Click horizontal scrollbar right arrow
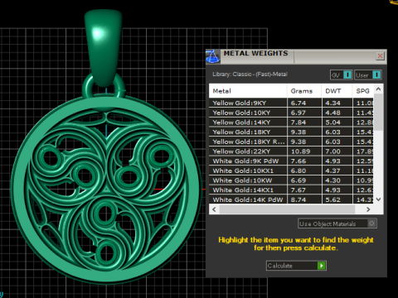This screenshot has height=298, width=398. (368, 209)
